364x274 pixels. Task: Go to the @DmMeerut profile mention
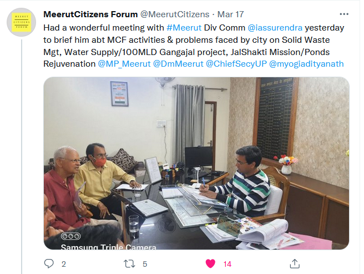click(x=178, y=64)
